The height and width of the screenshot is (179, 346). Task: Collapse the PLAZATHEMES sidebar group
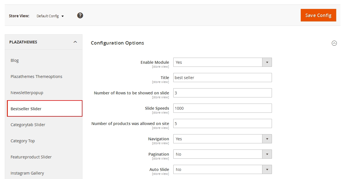75,42
